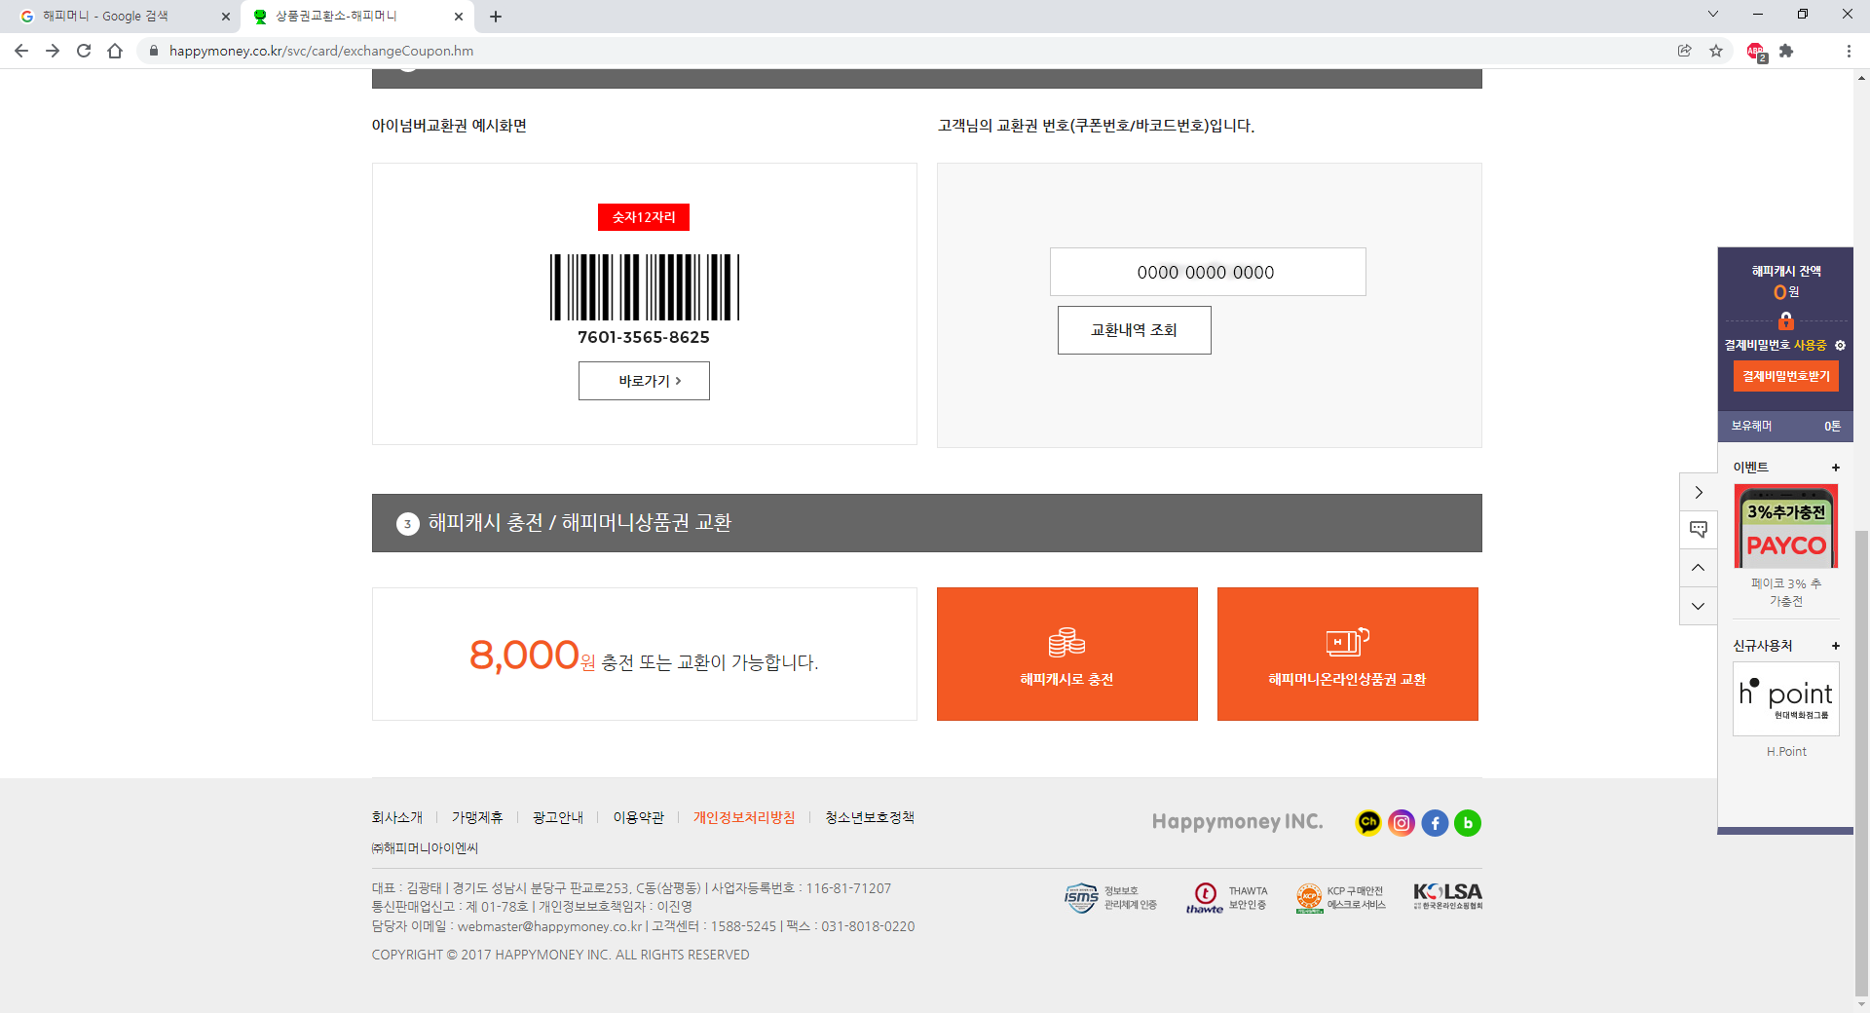The height and width of the screenshot is (1013, 1870).
Task: Click the 결제비밀번호받기 button
Action: tap(1786, 376)
